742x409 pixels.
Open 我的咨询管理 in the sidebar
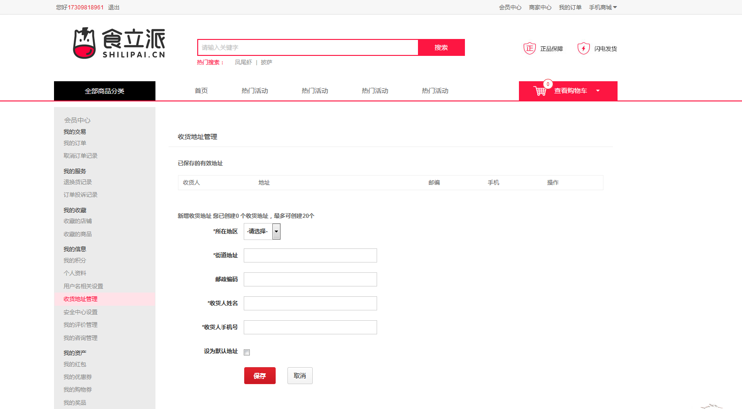point(80,338)
